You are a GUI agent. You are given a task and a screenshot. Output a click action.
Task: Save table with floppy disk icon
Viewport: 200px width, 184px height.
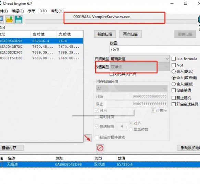pyautogui.click(x=18, y=19)
